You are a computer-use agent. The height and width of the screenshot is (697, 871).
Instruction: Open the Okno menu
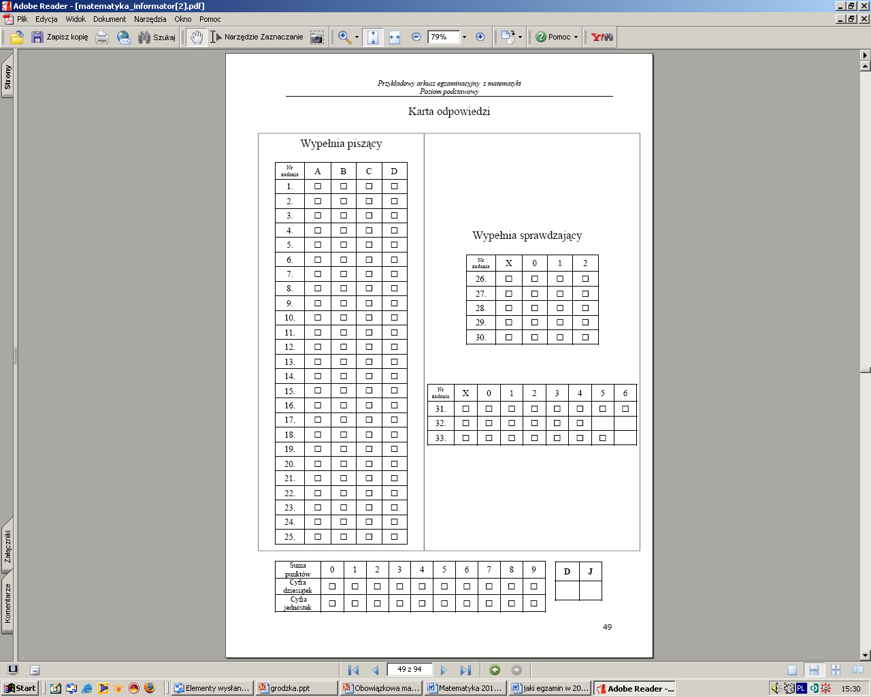[183, 19]
